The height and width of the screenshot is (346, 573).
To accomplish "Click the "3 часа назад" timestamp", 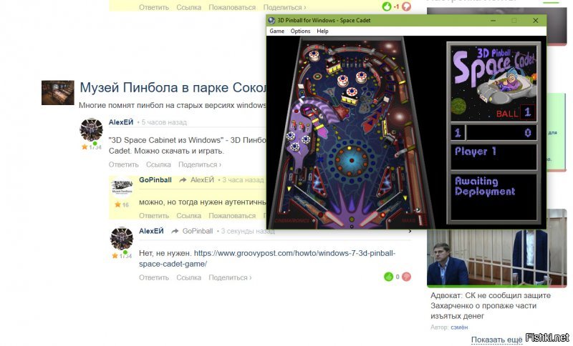I will [243, 179].
